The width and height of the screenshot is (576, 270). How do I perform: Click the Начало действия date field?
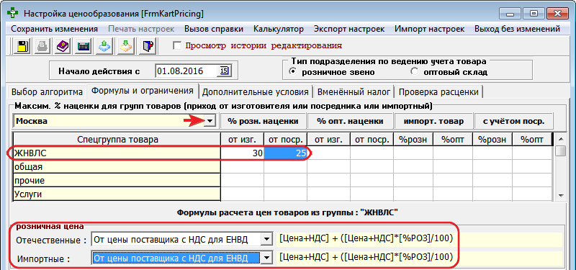[x=187, y=71]
